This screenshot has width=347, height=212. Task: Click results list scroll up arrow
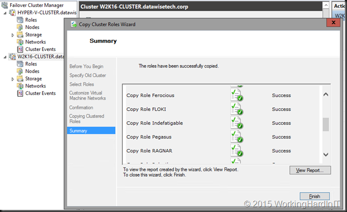(x=326, y=94)
